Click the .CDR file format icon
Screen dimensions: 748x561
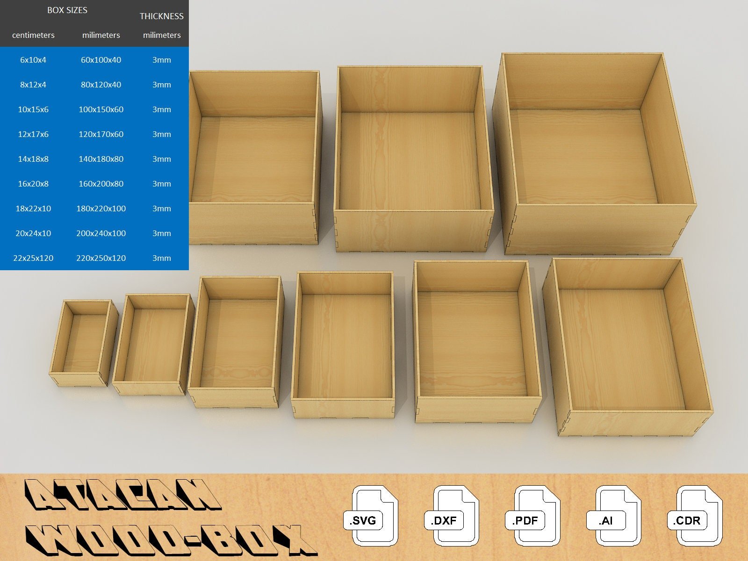tap(695, 516)
